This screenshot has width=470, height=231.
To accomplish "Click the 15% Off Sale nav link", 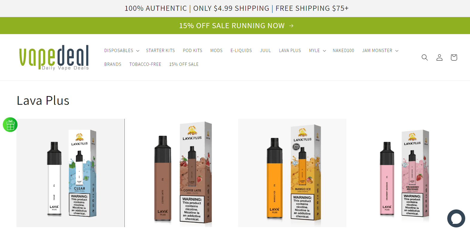I will (184, 64).
